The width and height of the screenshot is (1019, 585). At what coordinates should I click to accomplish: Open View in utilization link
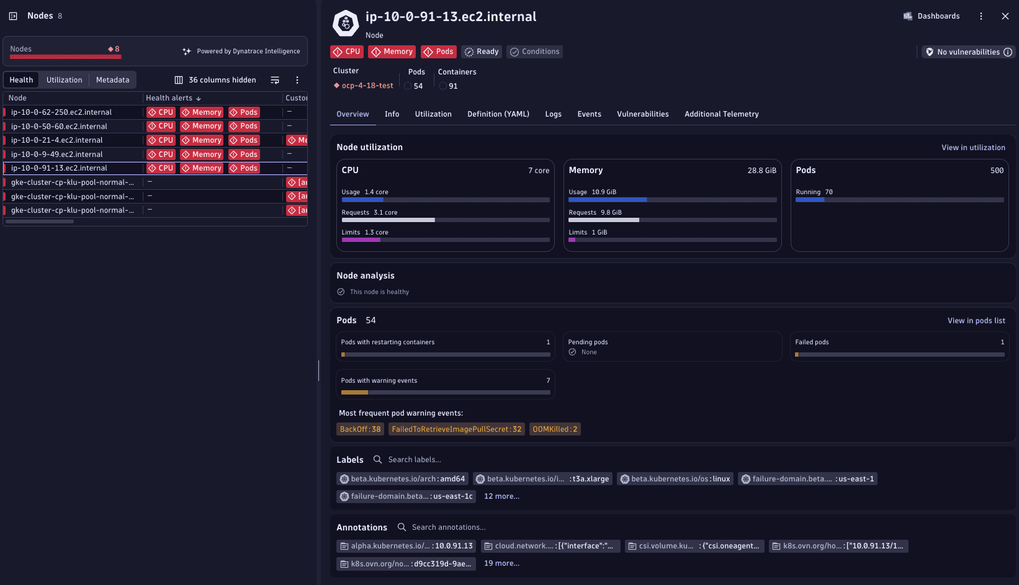point(973,148)
